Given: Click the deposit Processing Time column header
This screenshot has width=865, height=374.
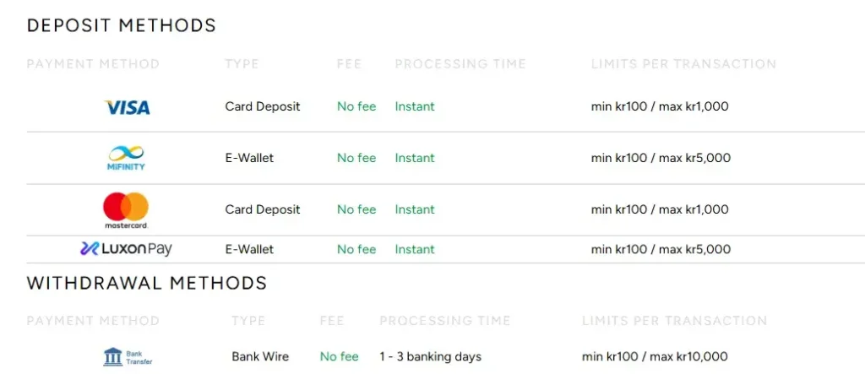Looking at the screenshot, I should (460, 64).
